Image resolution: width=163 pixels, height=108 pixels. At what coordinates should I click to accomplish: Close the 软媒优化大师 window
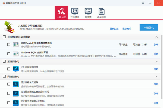click(158, 3)
